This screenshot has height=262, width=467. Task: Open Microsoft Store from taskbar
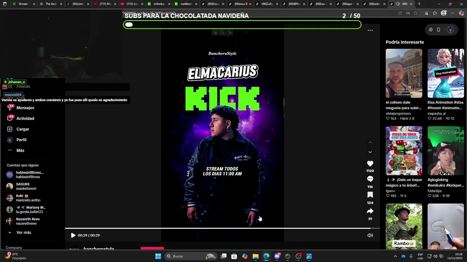click(234, 256)
